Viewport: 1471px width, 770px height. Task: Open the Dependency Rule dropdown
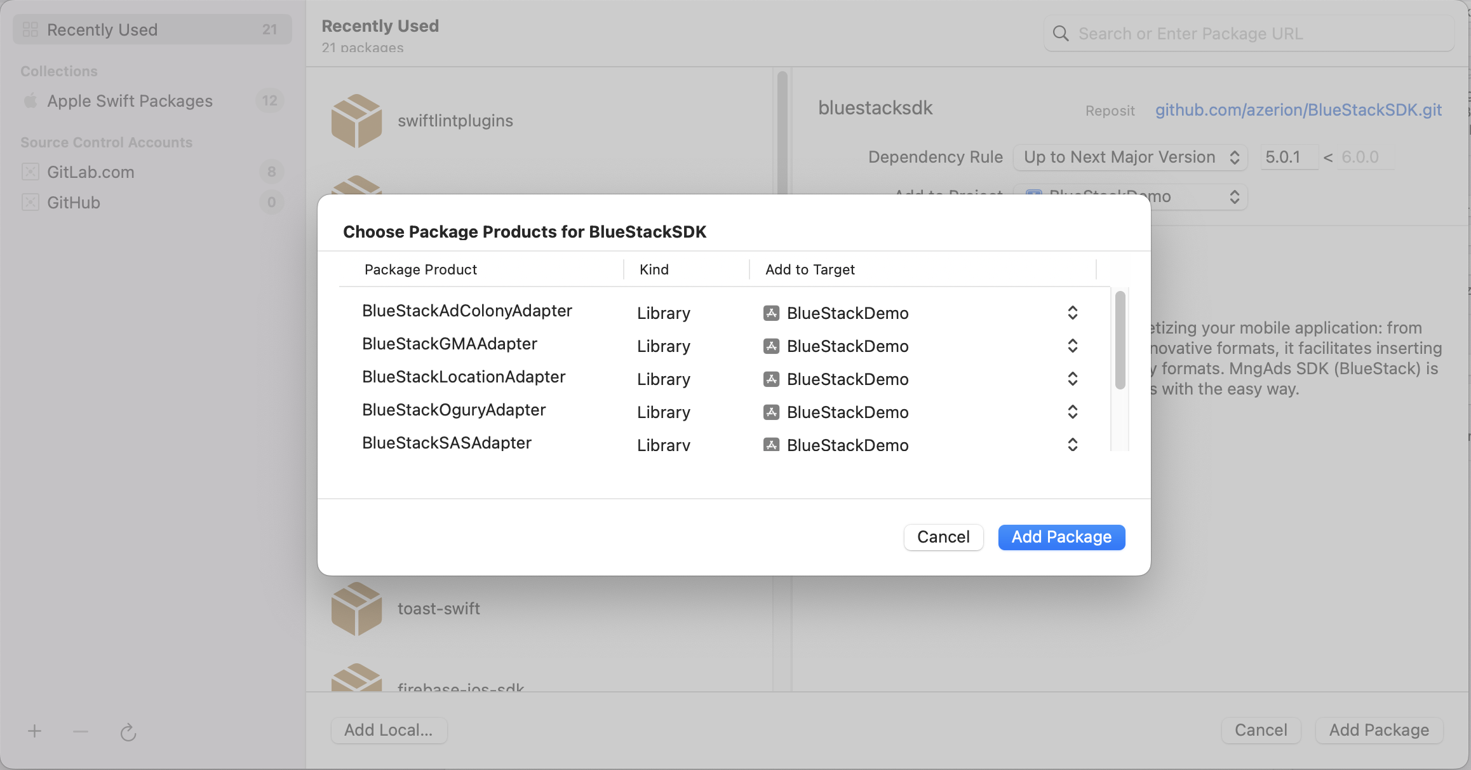(1130, 157)
